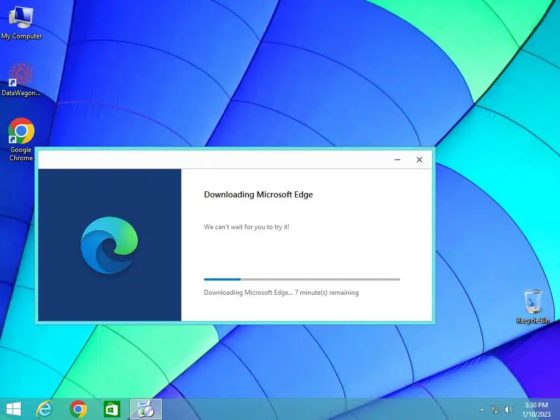Click the volume speaker tray icon
Viewport: 560px width, 420px height.
tap(509, 409)
